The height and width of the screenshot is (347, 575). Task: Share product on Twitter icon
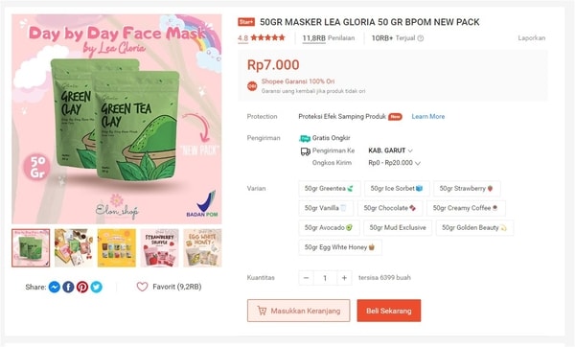(x=97, y=287)
